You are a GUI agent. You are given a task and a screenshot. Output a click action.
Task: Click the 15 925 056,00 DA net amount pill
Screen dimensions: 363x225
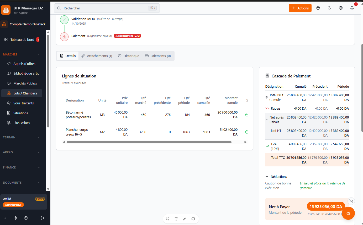click(326, 206)
